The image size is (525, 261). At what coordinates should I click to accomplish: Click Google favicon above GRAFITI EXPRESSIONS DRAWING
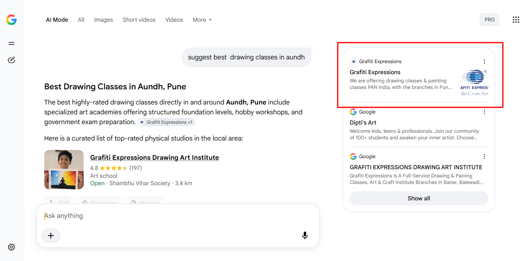[353, 157]
